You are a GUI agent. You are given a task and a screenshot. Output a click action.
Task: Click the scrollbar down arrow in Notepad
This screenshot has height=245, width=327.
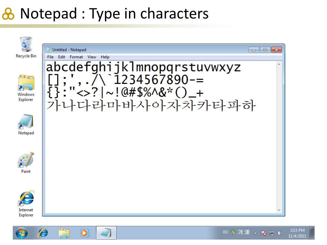click(279, 210)
